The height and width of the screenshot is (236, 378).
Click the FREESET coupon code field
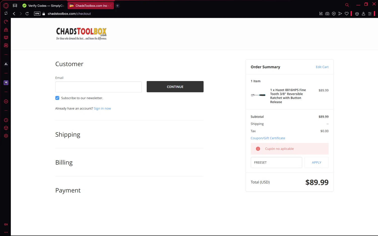[276, 163]
